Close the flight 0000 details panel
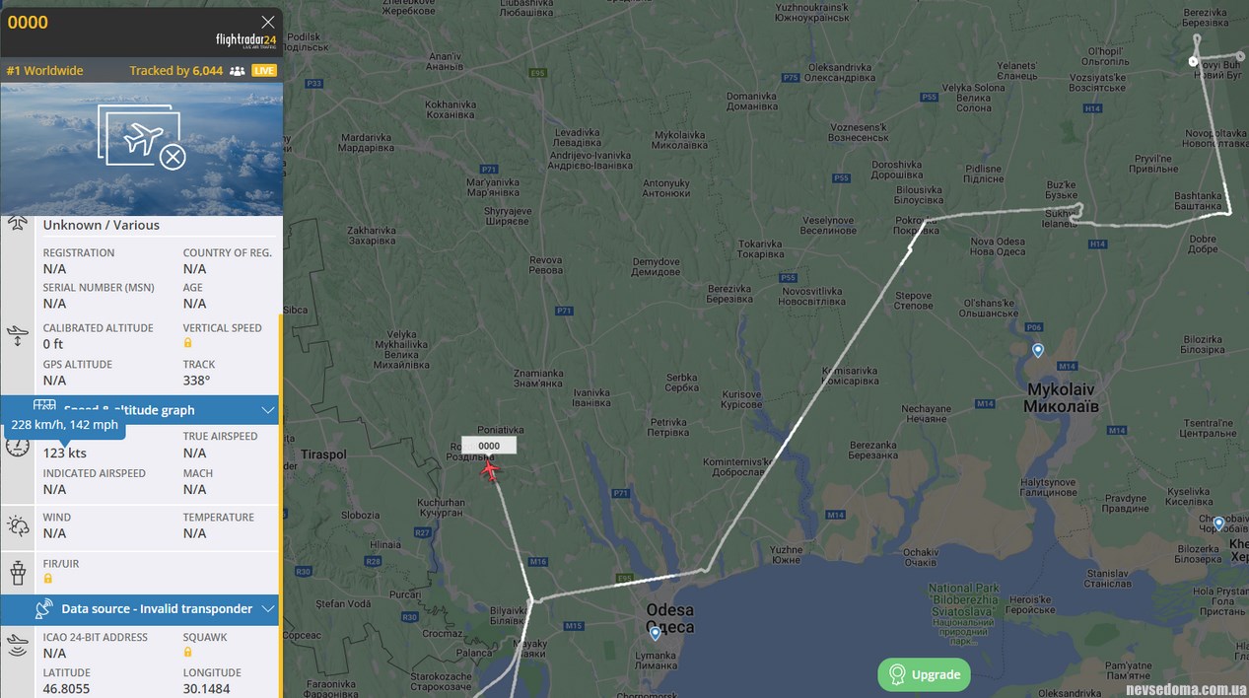Image resolution: width=1249 pixels, height=698 pixels. (268, 22)
